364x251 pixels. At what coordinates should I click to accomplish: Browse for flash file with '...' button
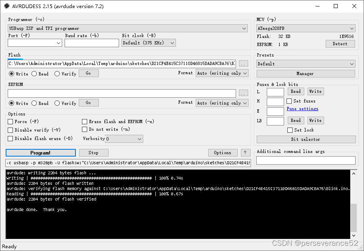(243, 64)
